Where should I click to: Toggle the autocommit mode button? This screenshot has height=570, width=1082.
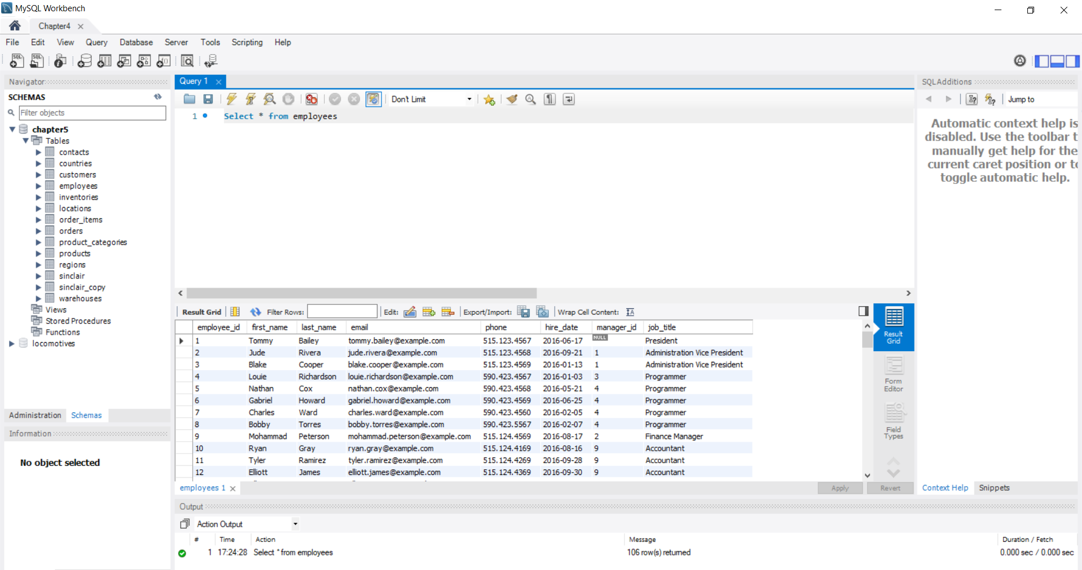[374, 99]
